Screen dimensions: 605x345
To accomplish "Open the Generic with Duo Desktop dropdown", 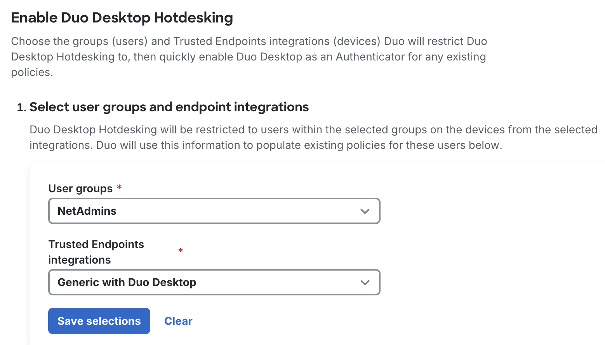I will coord(214,282).
